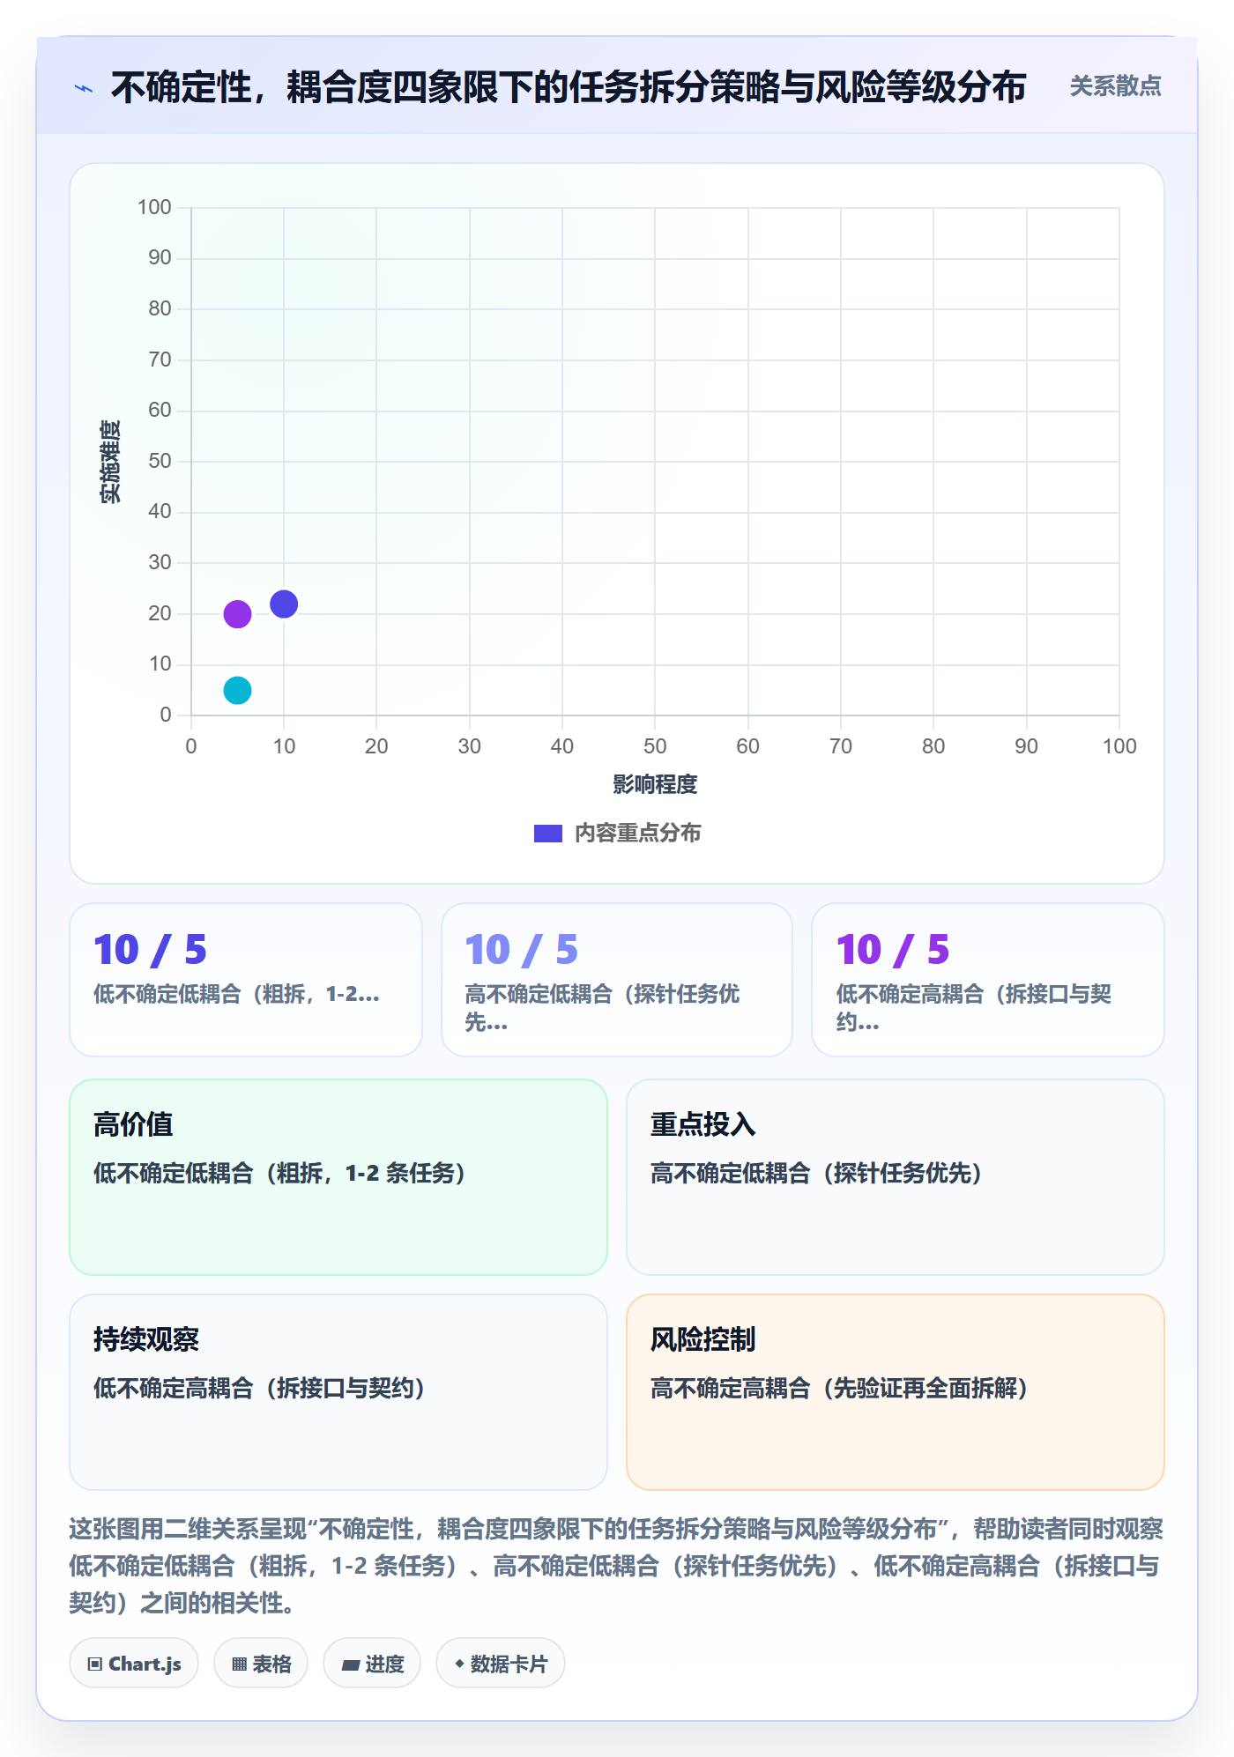
Task: Click the orange 风险控制 quadrant card
Action: pyautogui.click(x=896, y=1392)
